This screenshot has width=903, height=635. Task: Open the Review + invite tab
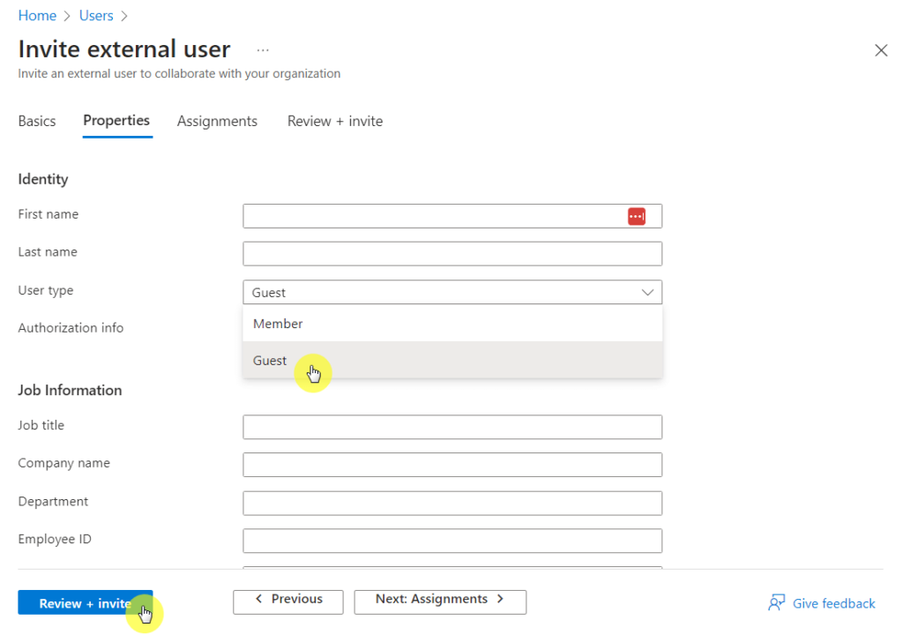coord(335,121)
